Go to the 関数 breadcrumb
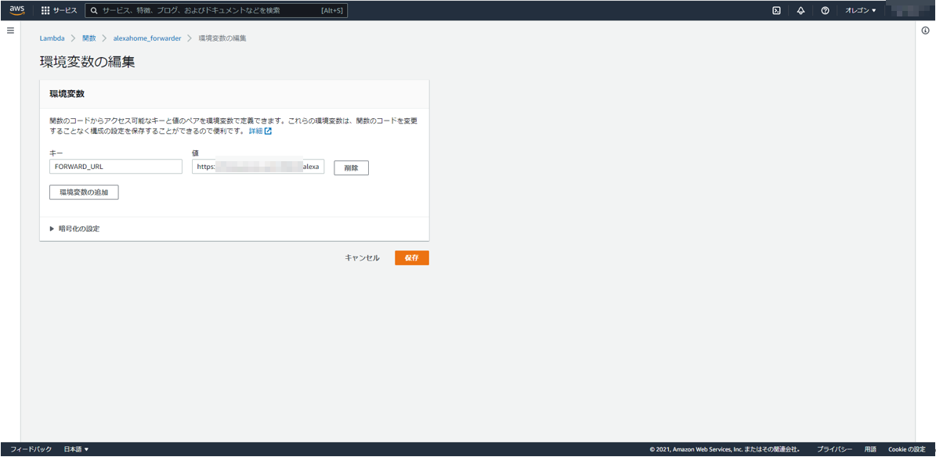 click(89, 38)
